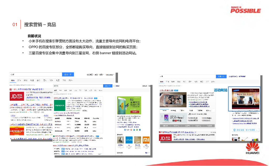
Task: Play the Samsung selfie video thumbnail
Action: pyautogui.click(x=173, y=100)
